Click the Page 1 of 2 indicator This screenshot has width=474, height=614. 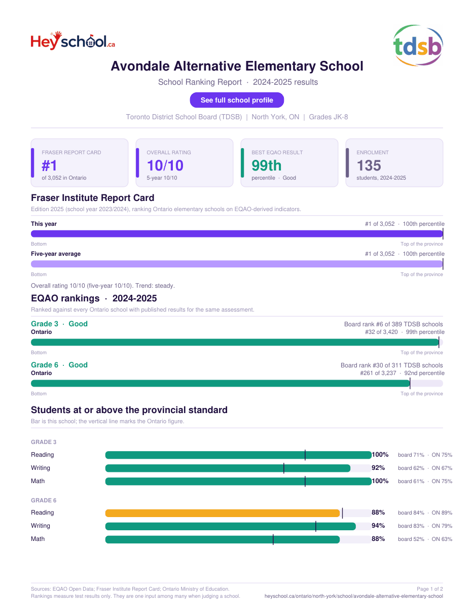tap(430, 589)
